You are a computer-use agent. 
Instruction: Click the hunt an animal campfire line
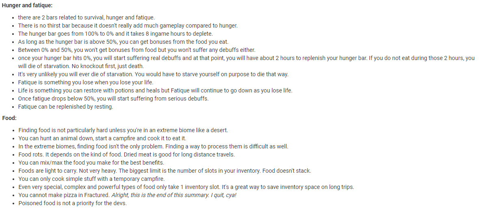(102, 138)
